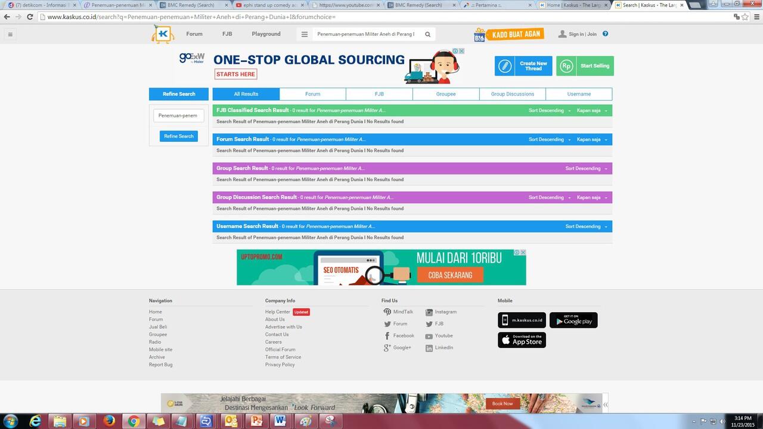Image resolution: width=763 pixels, height=429 pixels.
Task: Expand Sort Descending in Forum Search Result
Action: click(x=550, y=139)
